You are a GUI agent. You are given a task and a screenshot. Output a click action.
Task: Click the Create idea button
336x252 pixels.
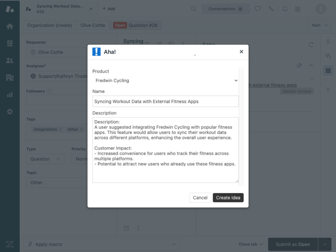point(228,198)
